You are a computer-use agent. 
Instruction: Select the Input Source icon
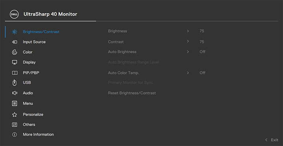point(15,42)
